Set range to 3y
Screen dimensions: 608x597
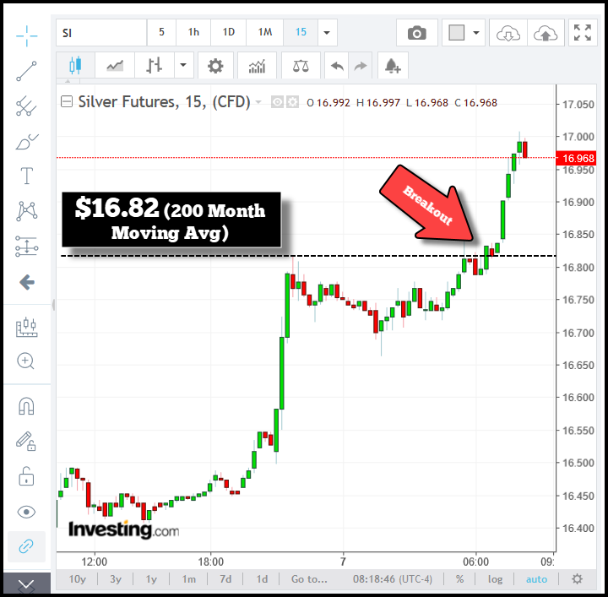click(116, 579)
